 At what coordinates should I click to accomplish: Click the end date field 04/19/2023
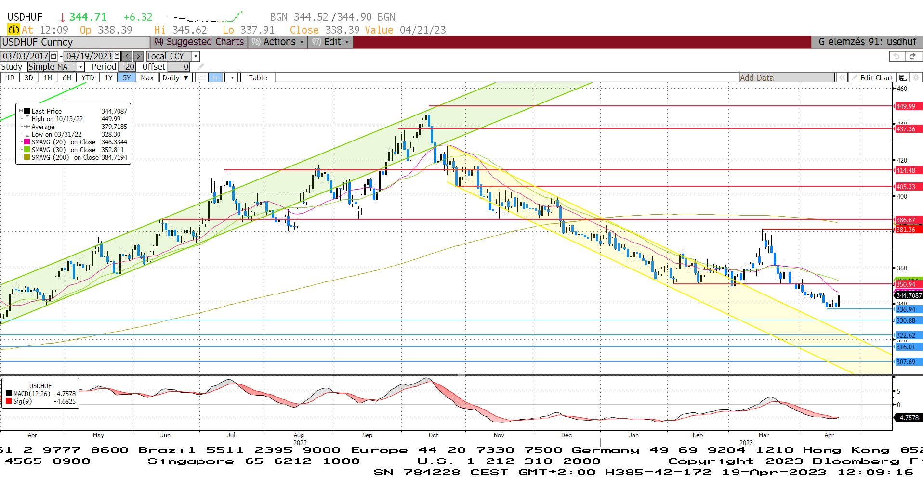click(x=89, y=56)
